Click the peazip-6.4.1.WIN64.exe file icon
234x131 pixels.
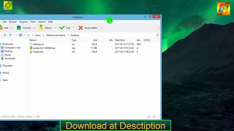point(31,48)
